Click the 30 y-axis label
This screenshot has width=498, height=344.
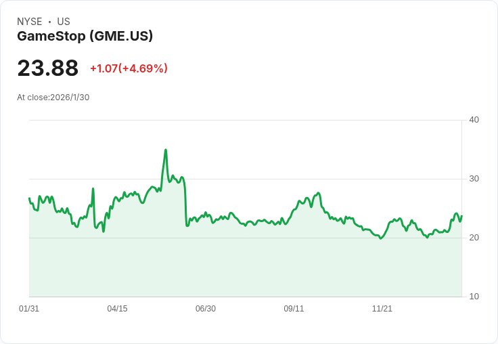[474, 179]
